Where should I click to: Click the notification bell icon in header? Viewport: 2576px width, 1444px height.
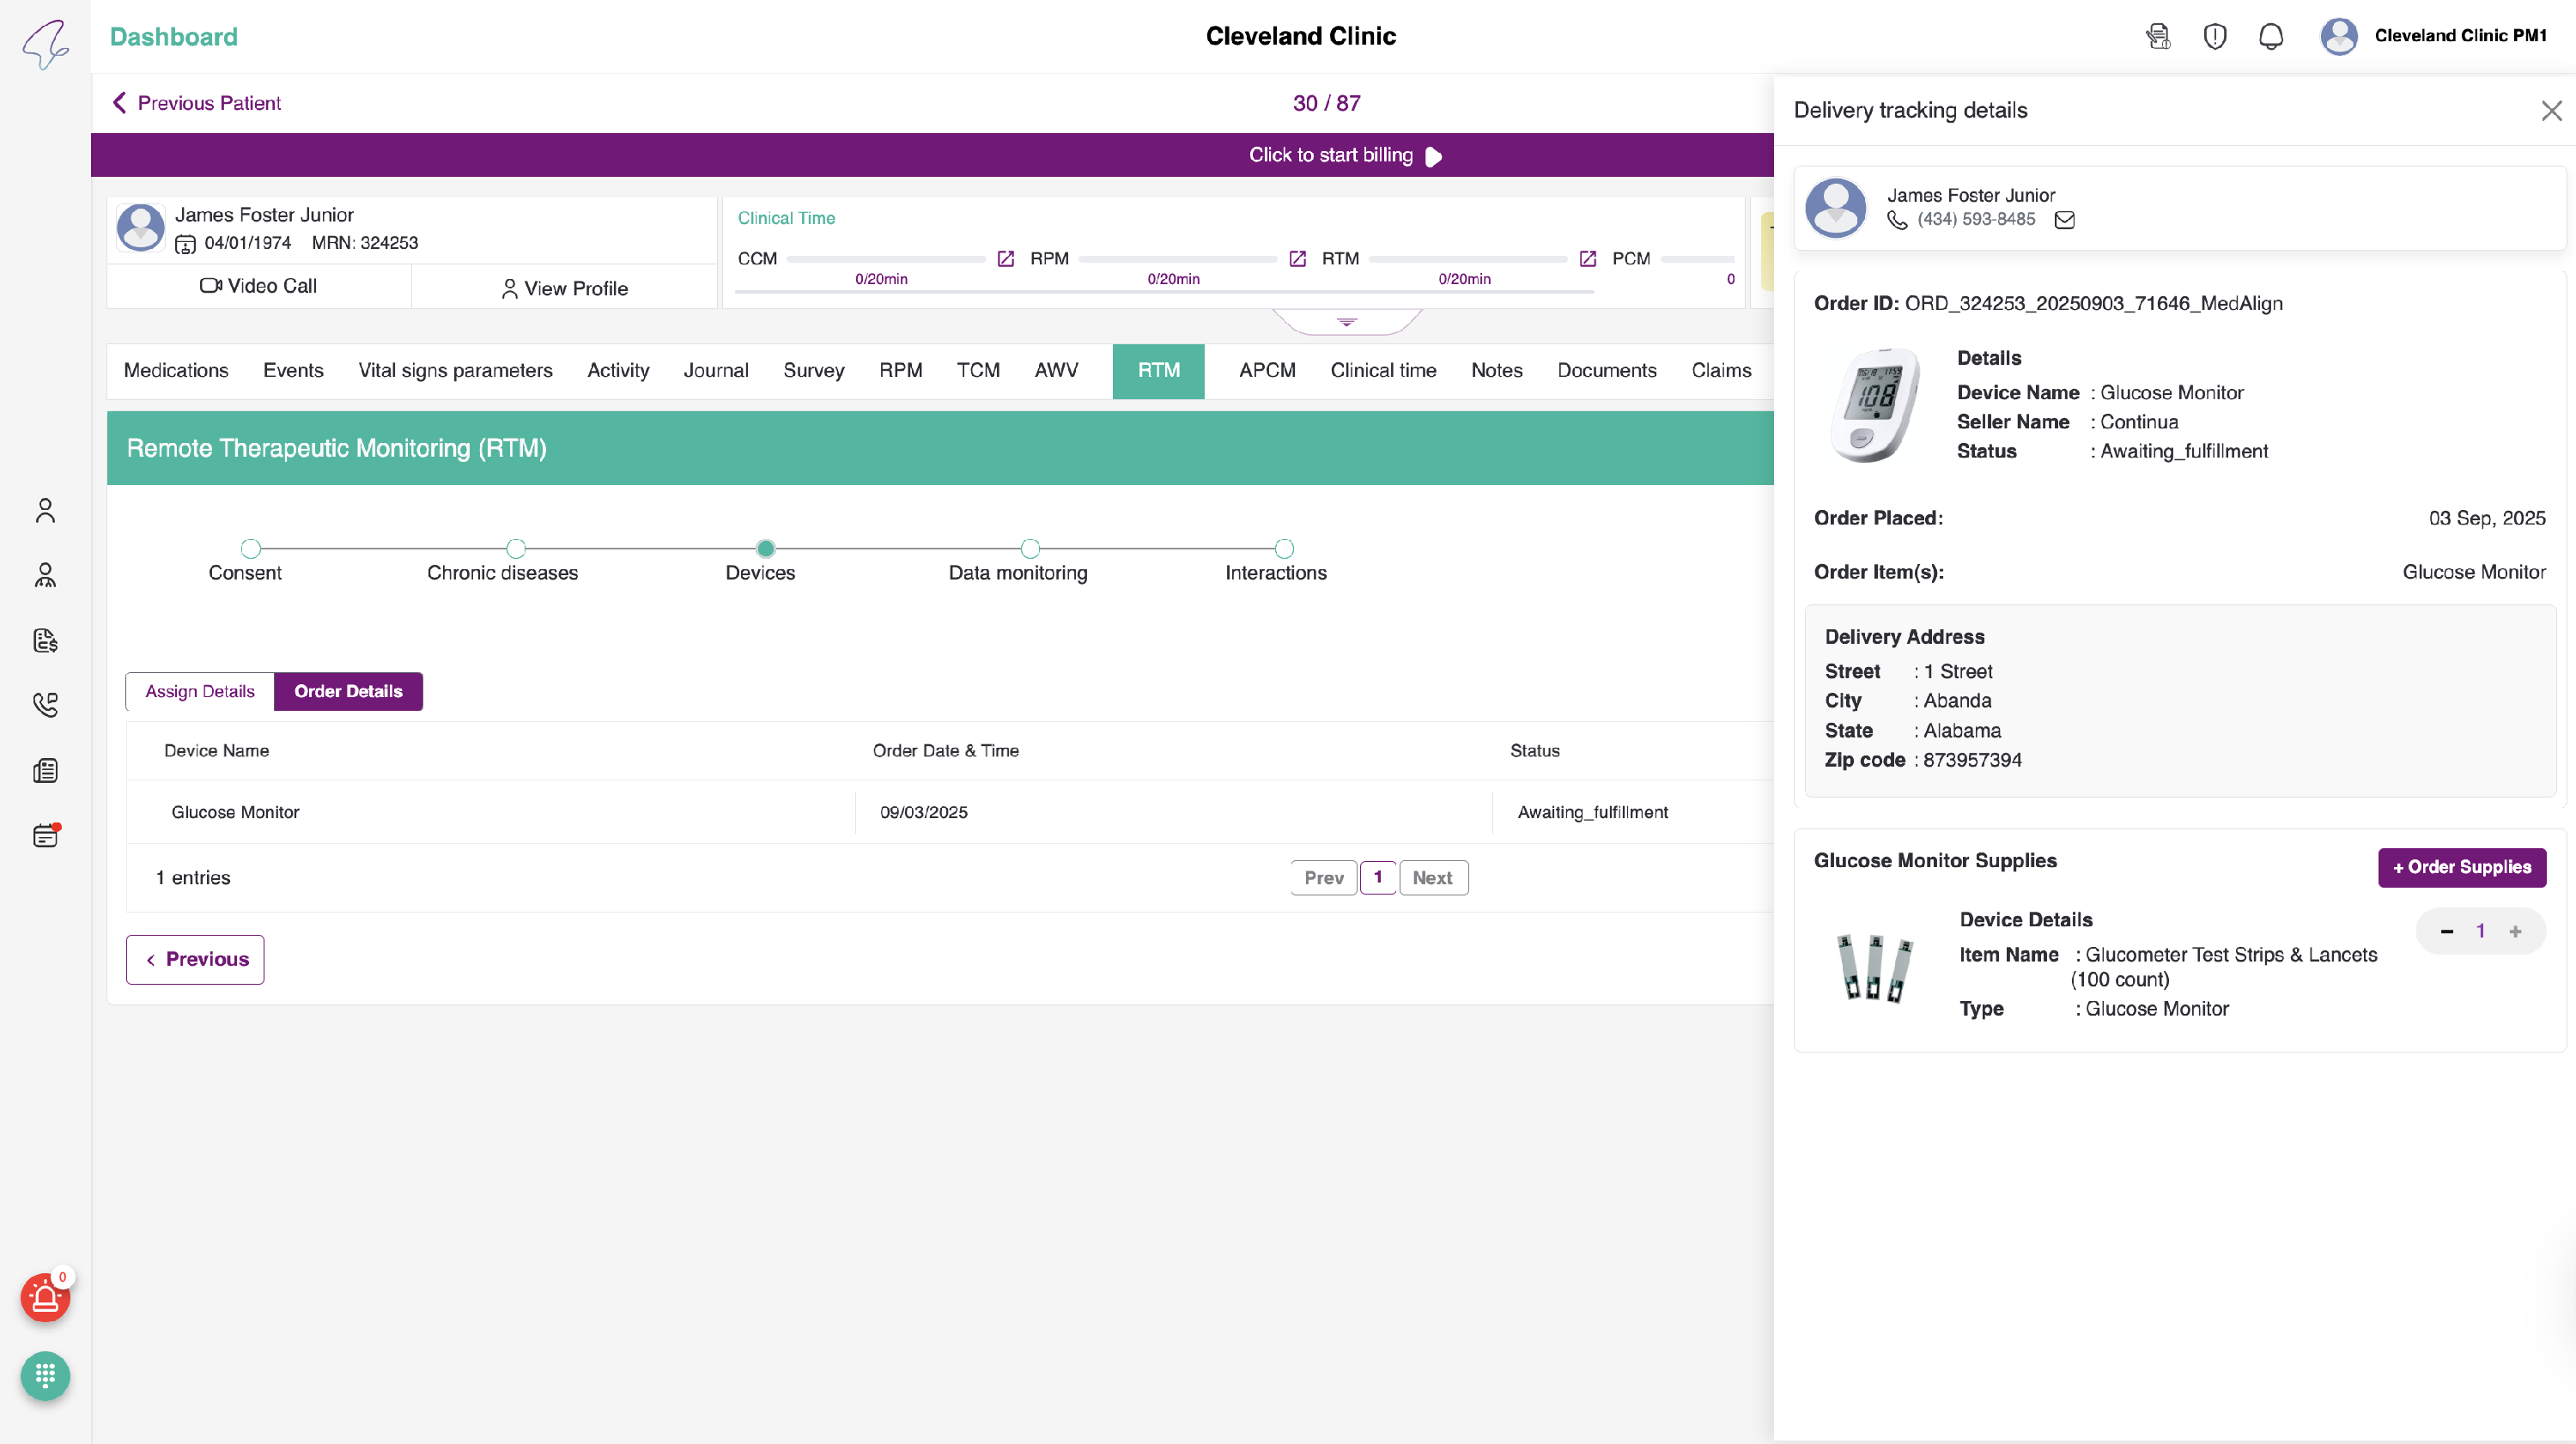coord(2271,37)
